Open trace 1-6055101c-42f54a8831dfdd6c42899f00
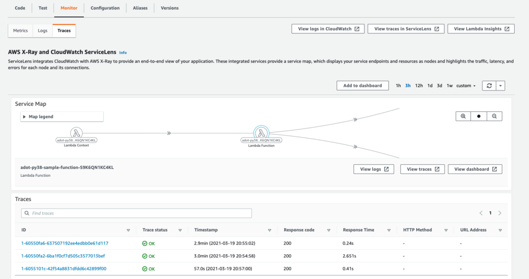This screenshot has height=279, width=529. 64,269
